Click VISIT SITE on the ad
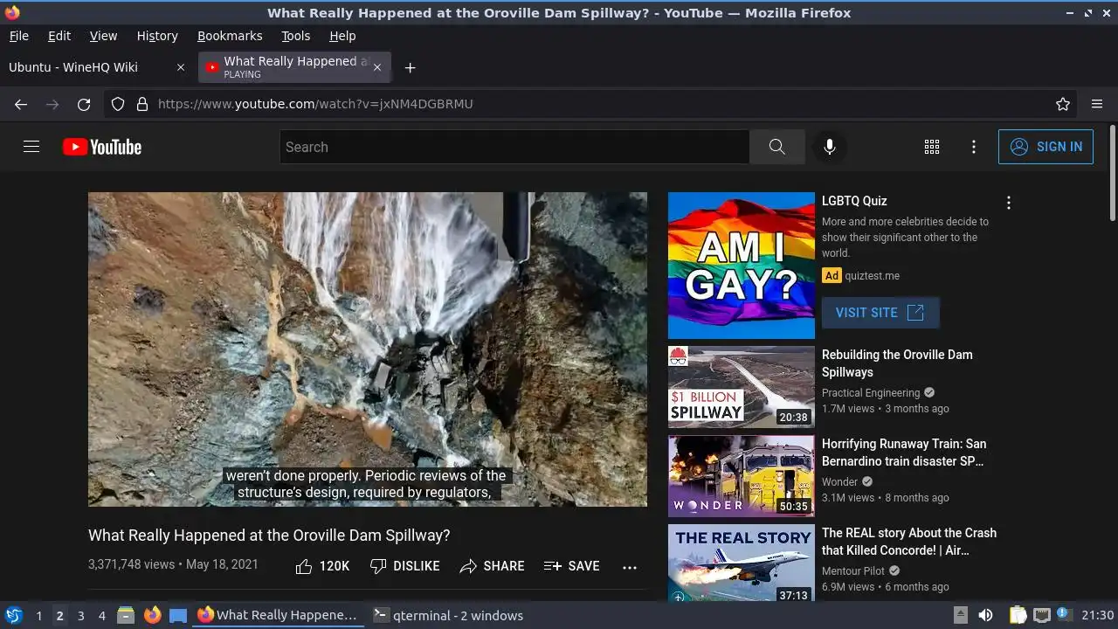 tap(880, 313)
